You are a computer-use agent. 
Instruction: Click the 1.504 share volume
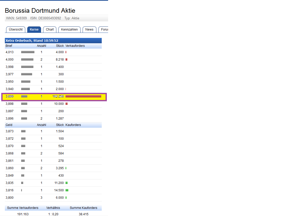tap(60, 131)
